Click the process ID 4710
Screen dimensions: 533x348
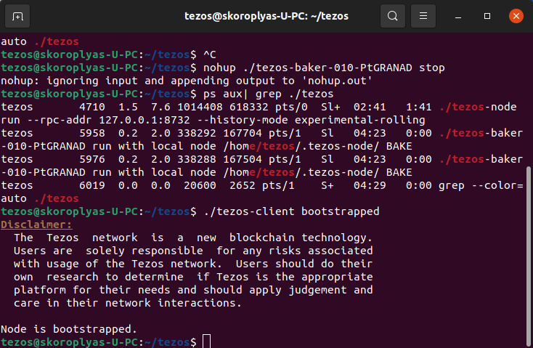click(91, 107)
